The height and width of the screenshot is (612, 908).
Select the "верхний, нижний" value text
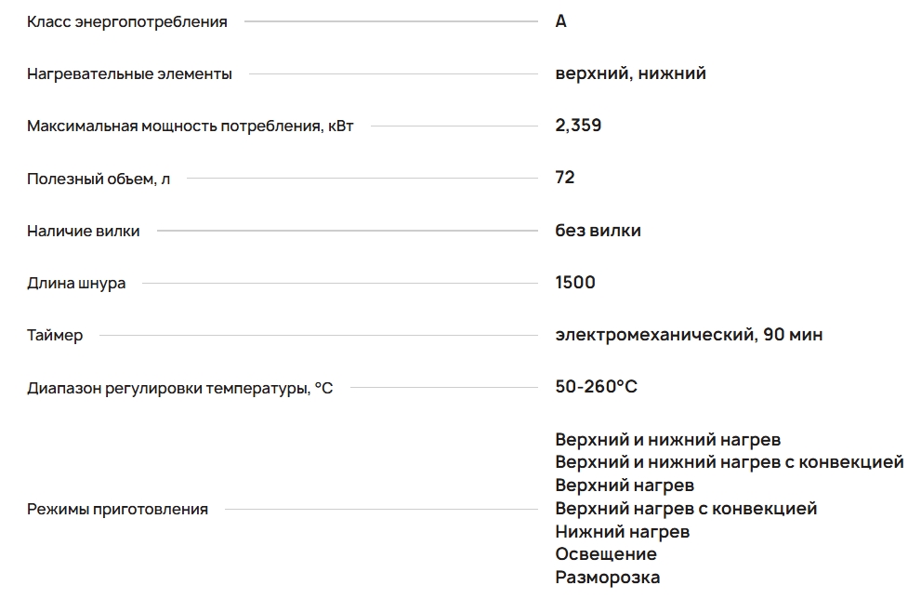tap(630, 73)
